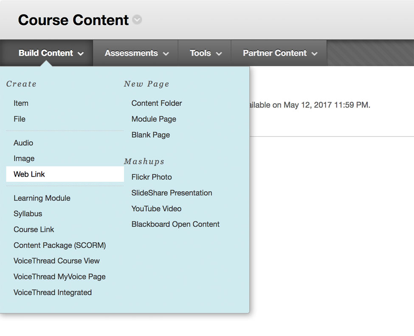Choose Image from Build Content menu
Screen dimensions: 414x336
[x=24, y=158]
